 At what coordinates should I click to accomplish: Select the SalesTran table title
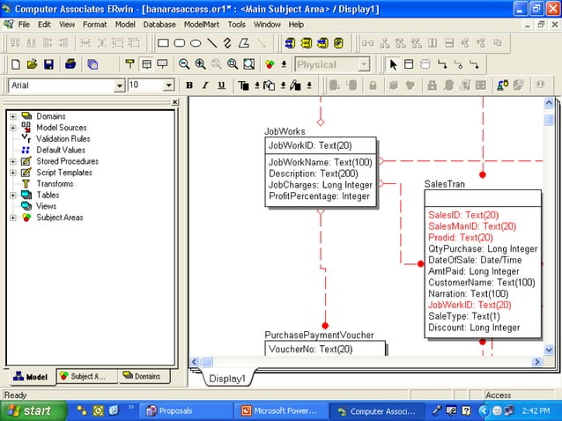445,184
